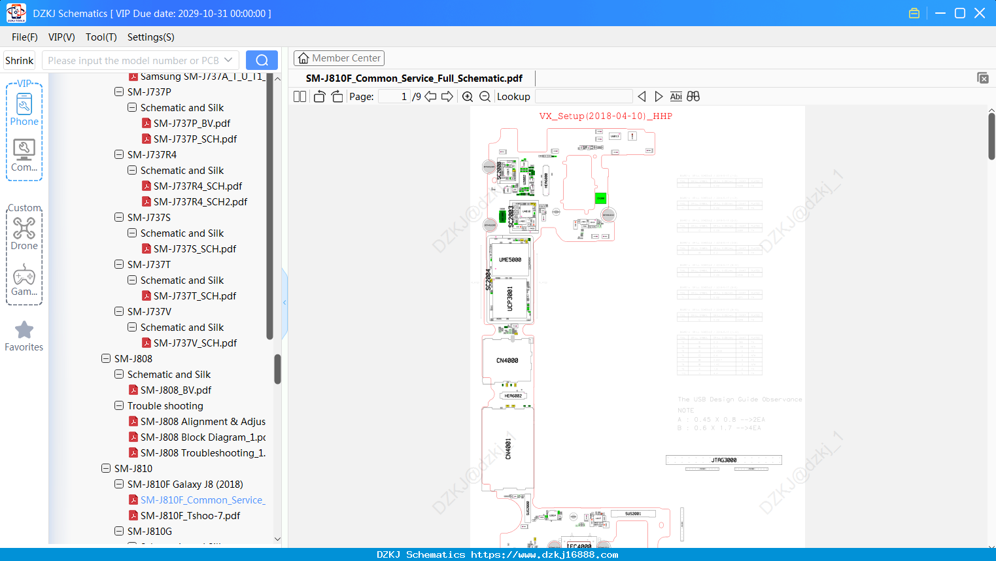Open the model number dropdown arrow
The height and width of the screenshot is (561, 996).
pyautogui.click(x=228, y=60)
